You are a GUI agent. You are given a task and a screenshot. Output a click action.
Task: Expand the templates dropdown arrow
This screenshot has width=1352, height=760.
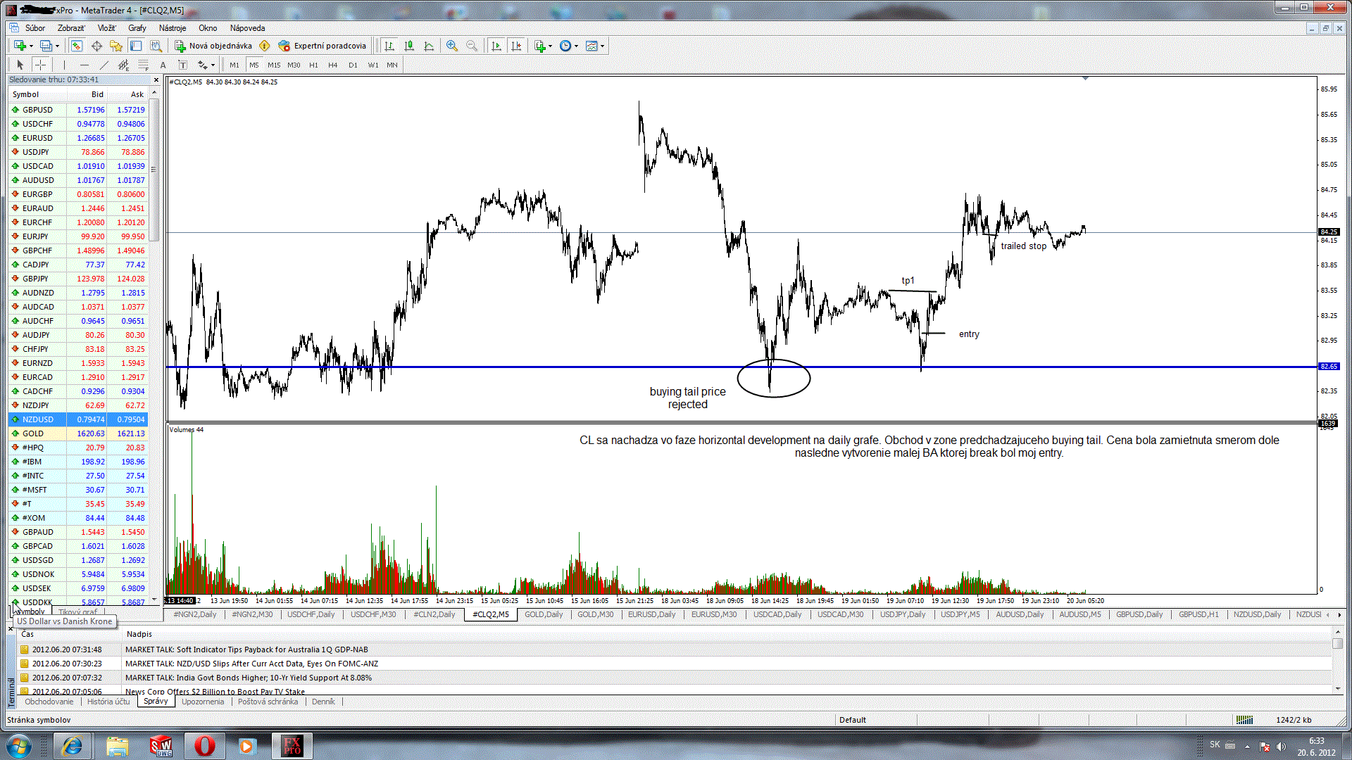pos(602,46)
